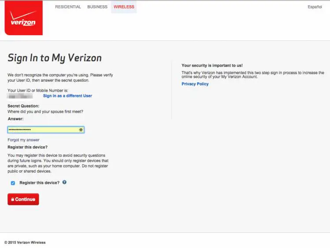330x248 pixels.
Task: Click the Verizon logo
Action: coord(24,18)
